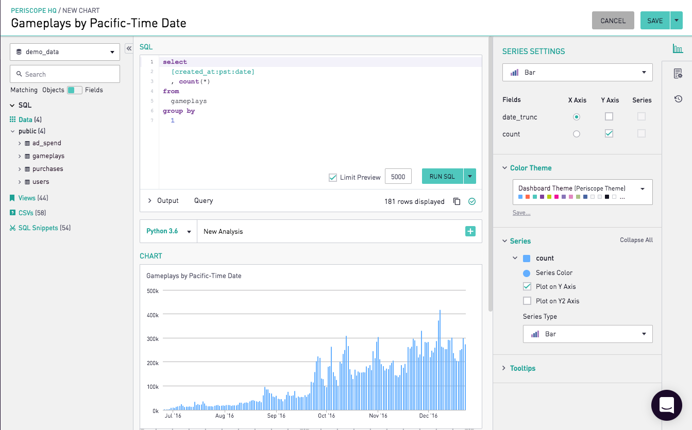The width and height of the screenshot is (692, 430).
Task: Collapse the count series entry
Action: pos(515,258)
